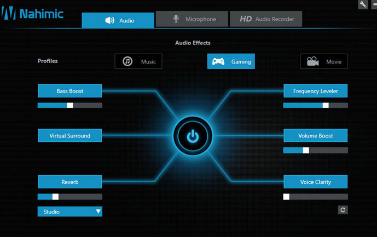Select the Music profile
377x237 pixels.
point(138,62)
